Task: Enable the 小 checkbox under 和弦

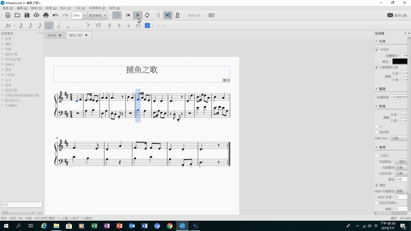Action: 377,126
